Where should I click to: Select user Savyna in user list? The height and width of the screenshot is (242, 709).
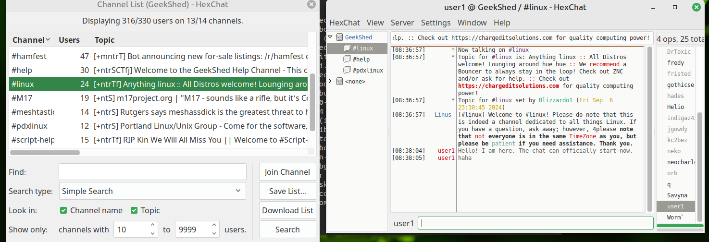(x=677, y=195)
